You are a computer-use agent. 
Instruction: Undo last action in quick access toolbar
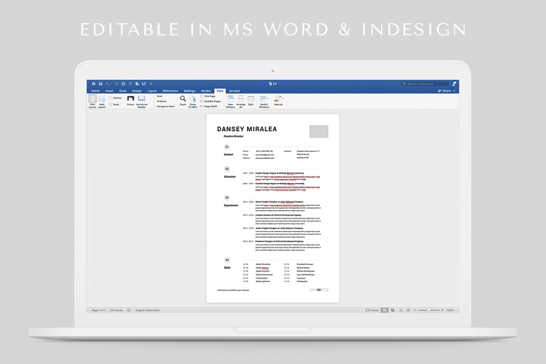(108, 84)
